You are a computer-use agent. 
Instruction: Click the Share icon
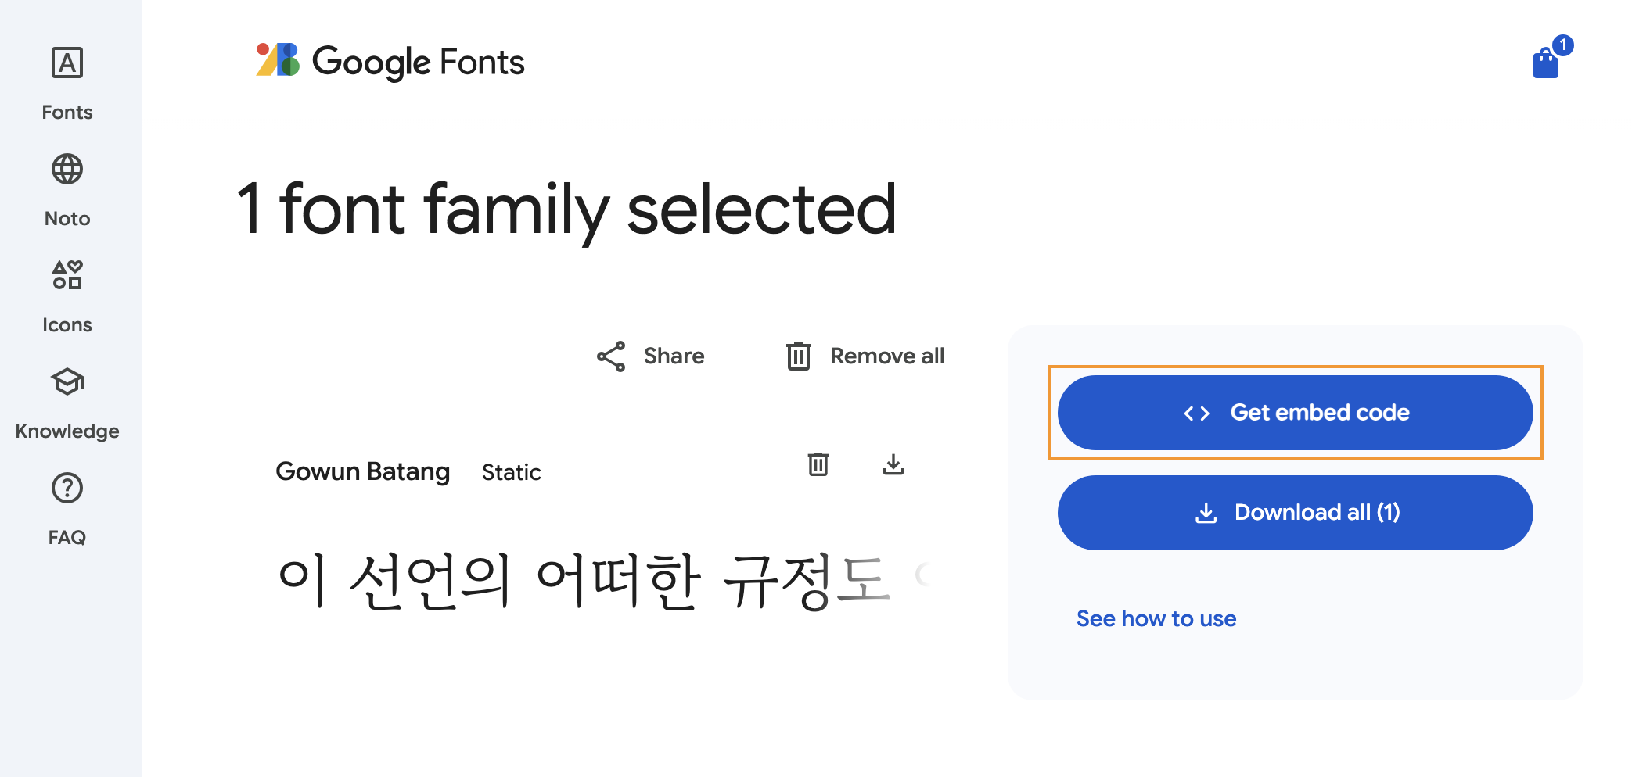611,356
